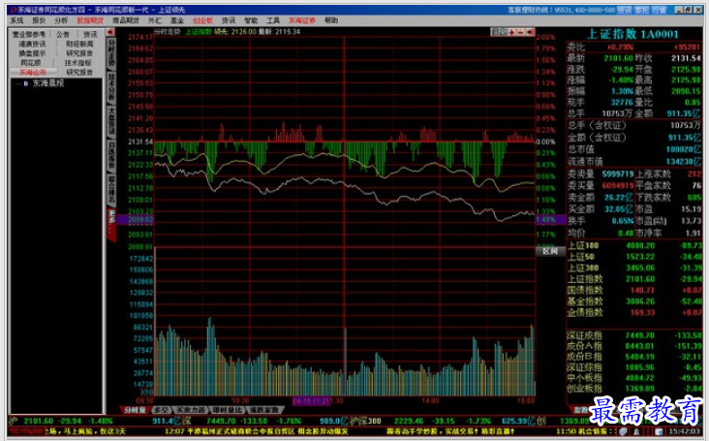Click the purple date-time marker on time axis
Viewport: 709px width, 441px height.
tap(311, 401)
